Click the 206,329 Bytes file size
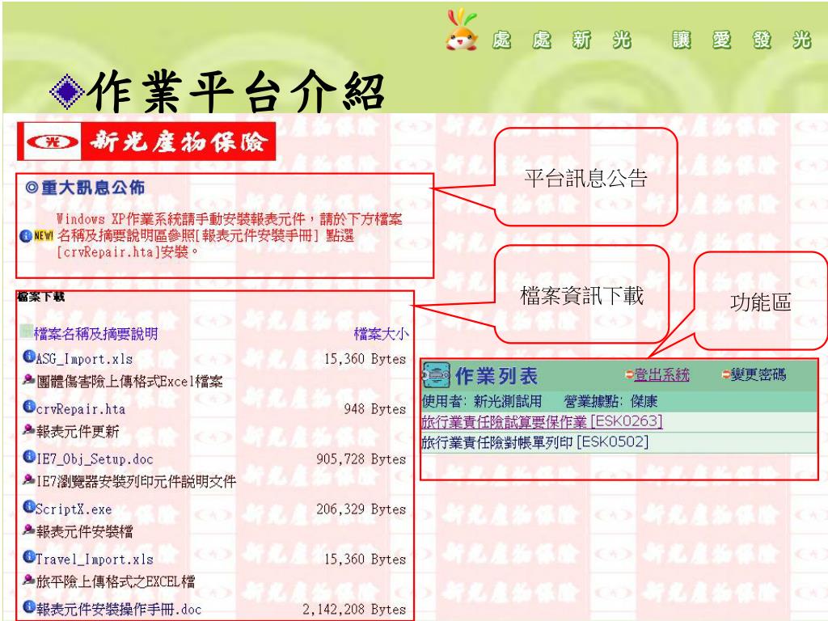Viewport: 828px width, 621px height. pyautogui.click(x=361, y=509)
